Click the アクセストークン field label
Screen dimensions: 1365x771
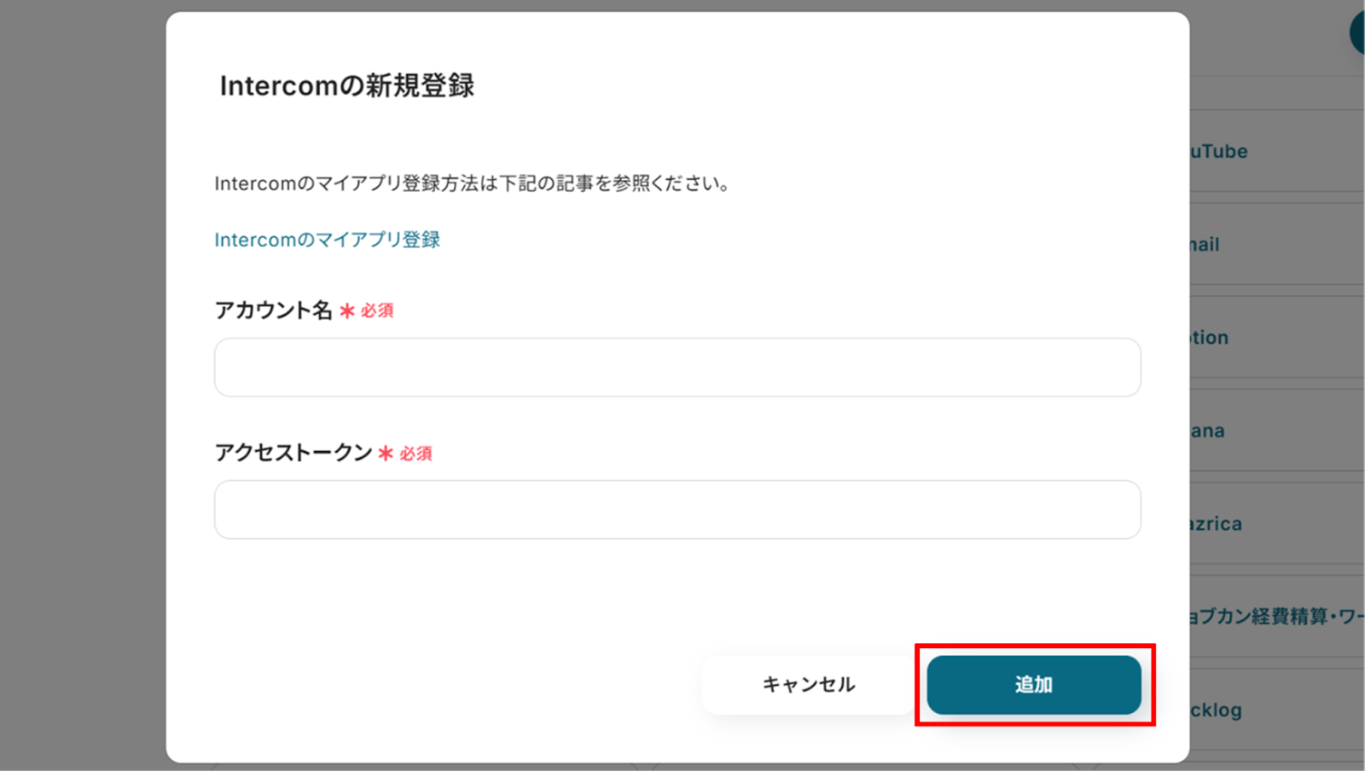click(293, 453)
